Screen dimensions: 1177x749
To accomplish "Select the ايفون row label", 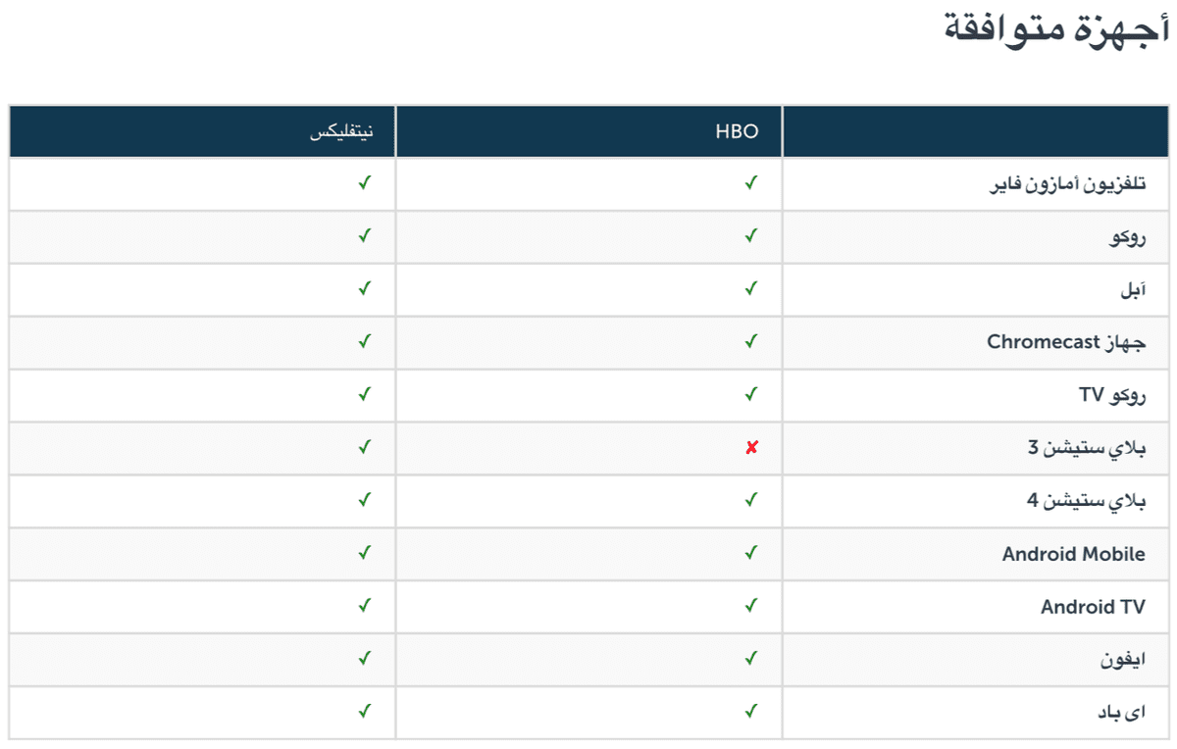I will [1123, 661].
